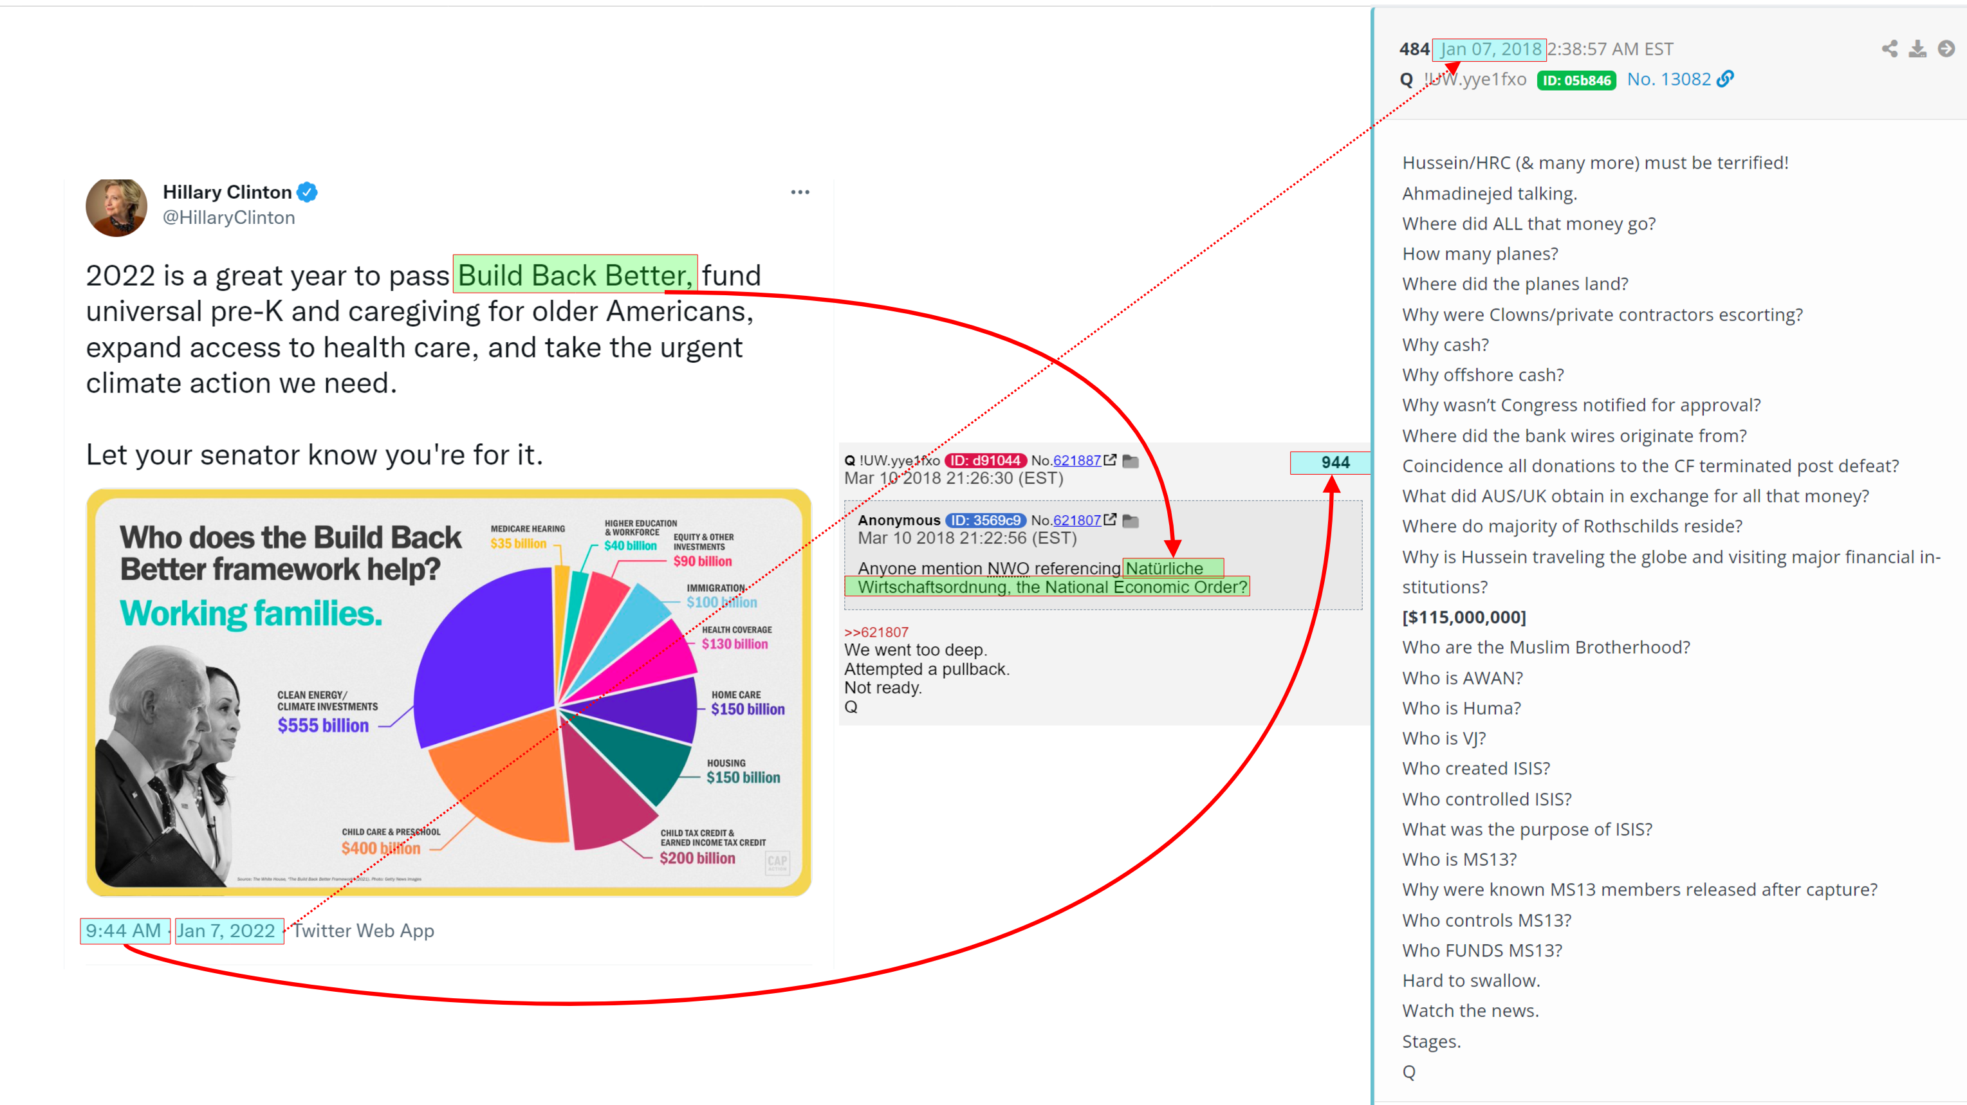Click the line 'Where did ALL that money go?'
This screenshot has height=1105, width=1967.
[1529, 224]
